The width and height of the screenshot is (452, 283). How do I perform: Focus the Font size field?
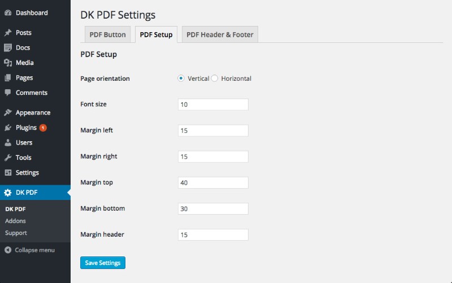pyautogui.click(x=213, y=105)
